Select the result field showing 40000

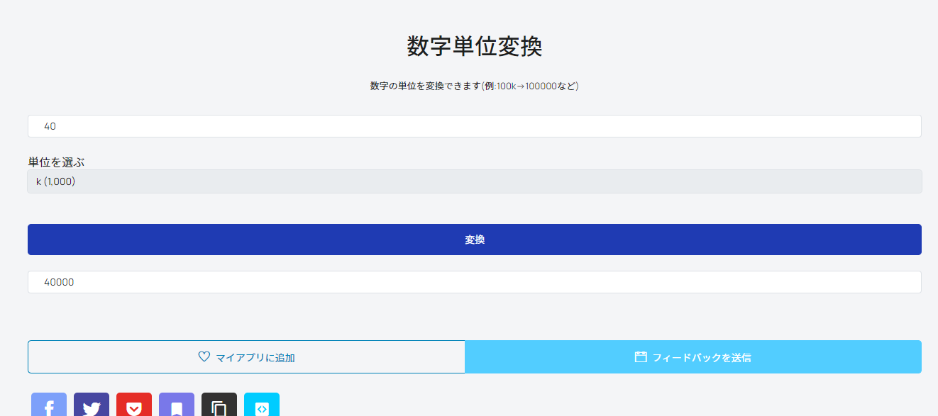475,282
